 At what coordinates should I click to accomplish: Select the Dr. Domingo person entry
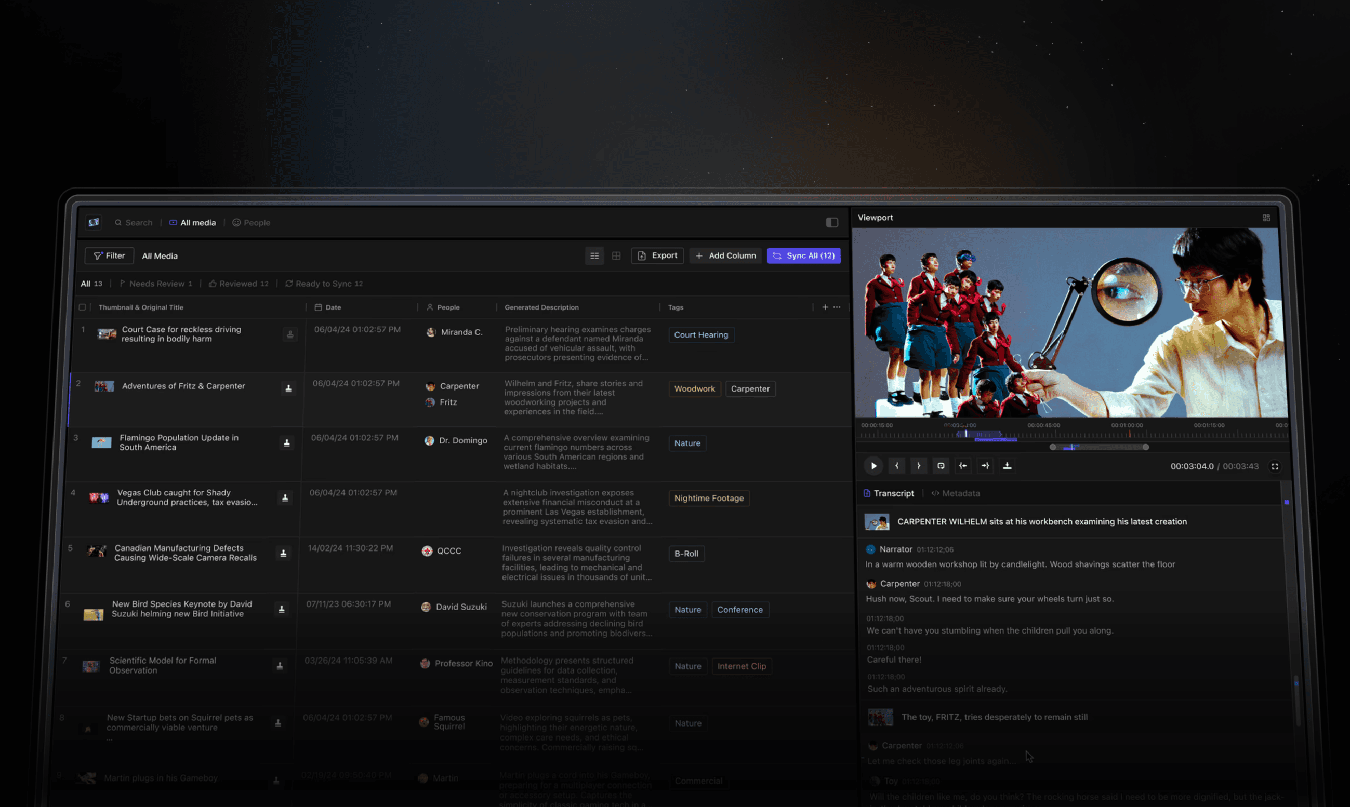(456, 440)
